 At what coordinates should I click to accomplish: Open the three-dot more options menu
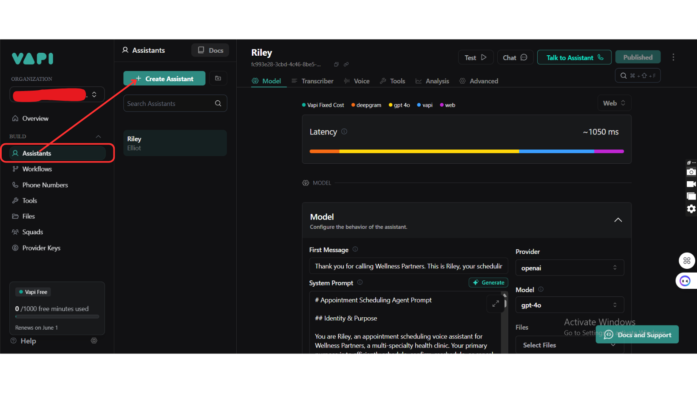click(x=673, y=57)
